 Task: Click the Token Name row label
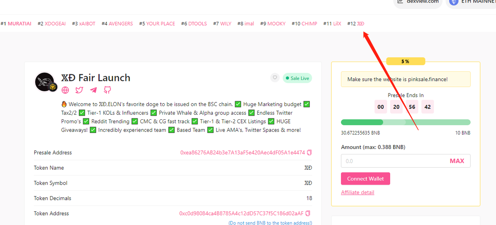[x=49, y=168]
